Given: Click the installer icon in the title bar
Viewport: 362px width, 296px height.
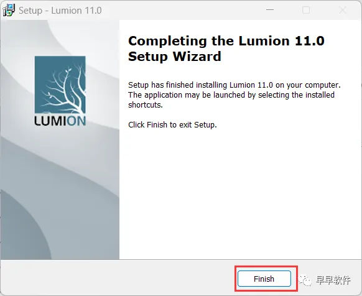Looking at the screenshot, I should coord(9,11).
